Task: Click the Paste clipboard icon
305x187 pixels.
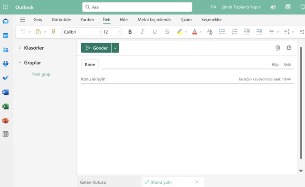Action: pyautogui.click(x=38, y=32)
